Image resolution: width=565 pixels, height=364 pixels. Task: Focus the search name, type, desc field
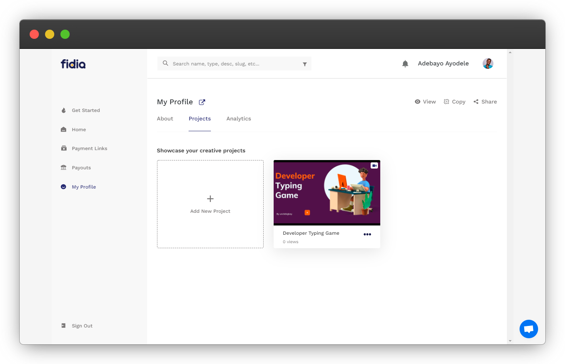234,63
